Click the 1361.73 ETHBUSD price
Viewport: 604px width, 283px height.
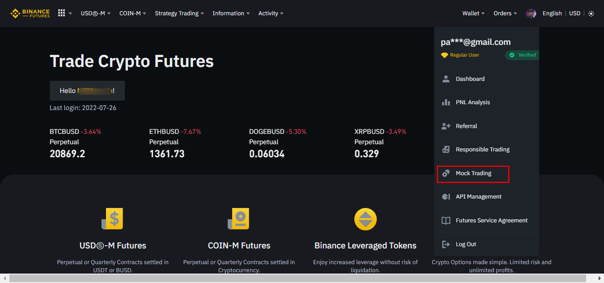pos(167,154)
